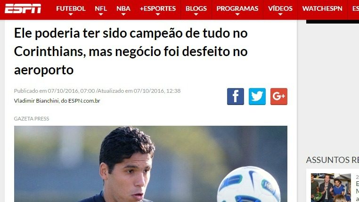The image size is (359, 202).
Task: Expand the FUTEBOL dropdown arrow
Action: click(x=71, y=15)
